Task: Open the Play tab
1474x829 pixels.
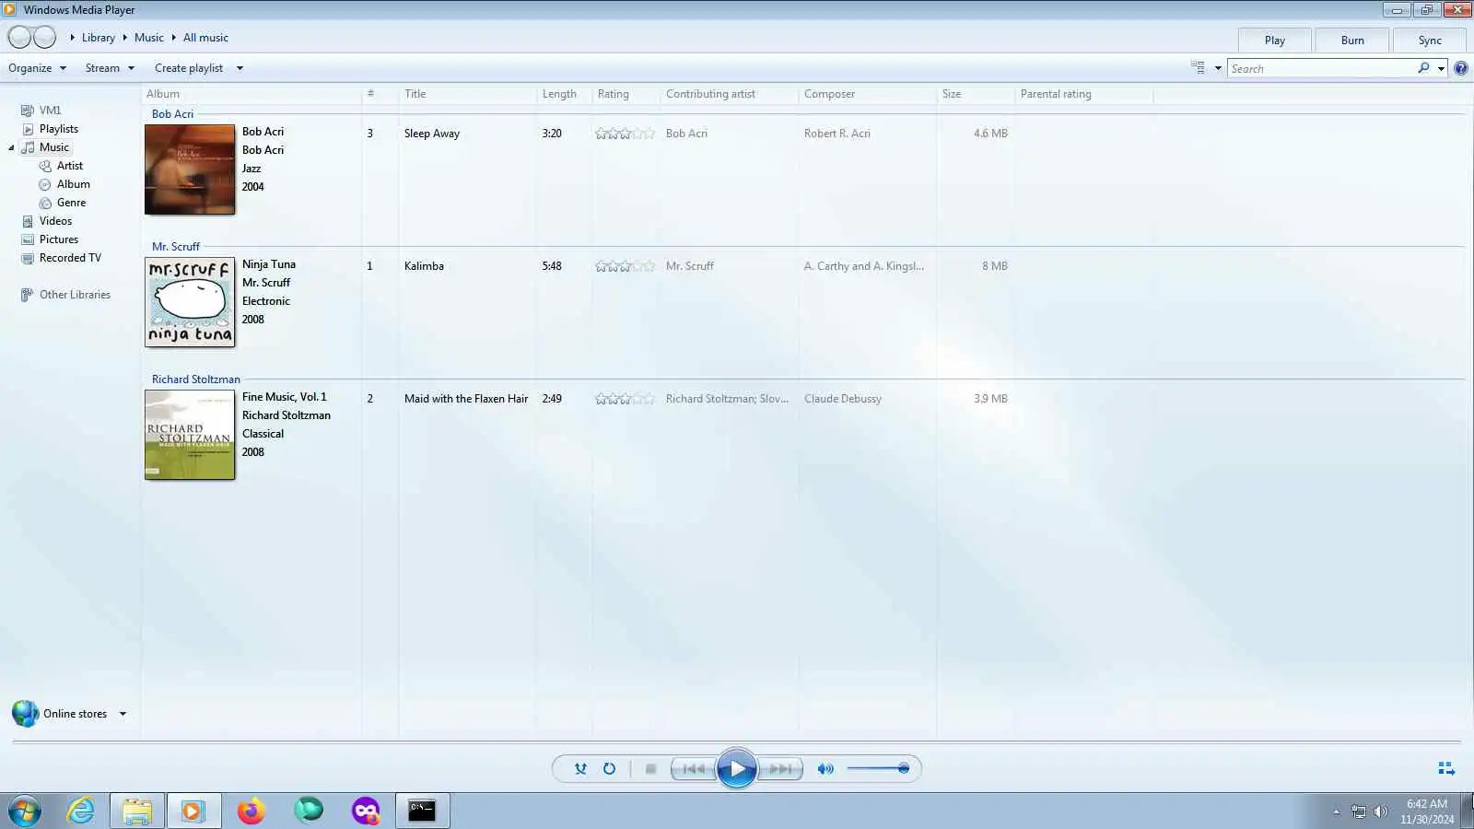Action: click(1275, 40)
